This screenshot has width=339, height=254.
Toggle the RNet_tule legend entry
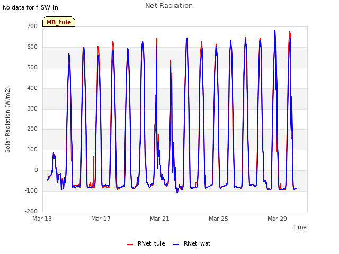[x=146, y=243]
